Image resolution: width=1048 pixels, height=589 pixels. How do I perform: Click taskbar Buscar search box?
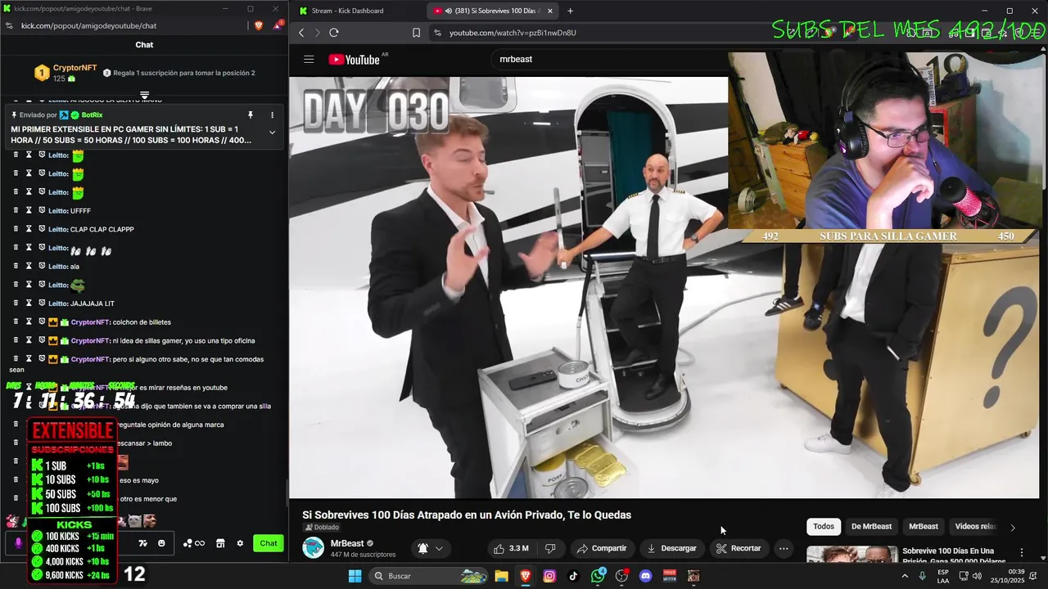[428, 576]
